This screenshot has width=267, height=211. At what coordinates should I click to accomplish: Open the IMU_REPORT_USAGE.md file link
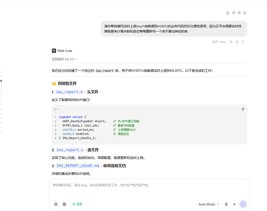pos(78,166)
